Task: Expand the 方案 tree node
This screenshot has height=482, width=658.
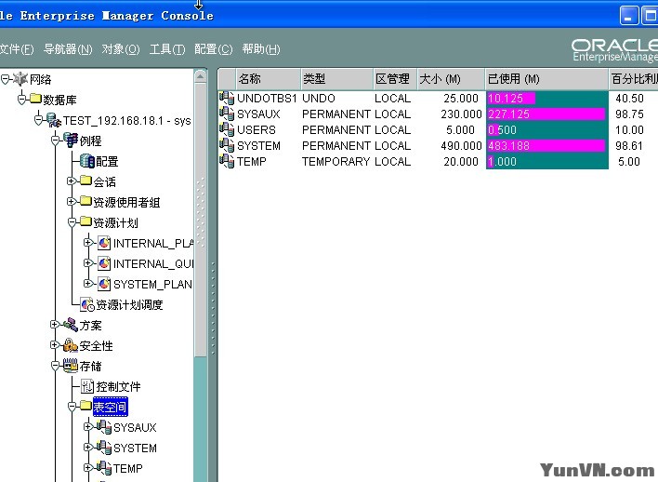Action: [x=55, y=325]
